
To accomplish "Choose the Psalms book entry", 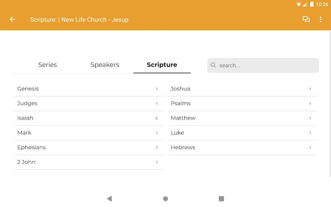I will [242, 103].
